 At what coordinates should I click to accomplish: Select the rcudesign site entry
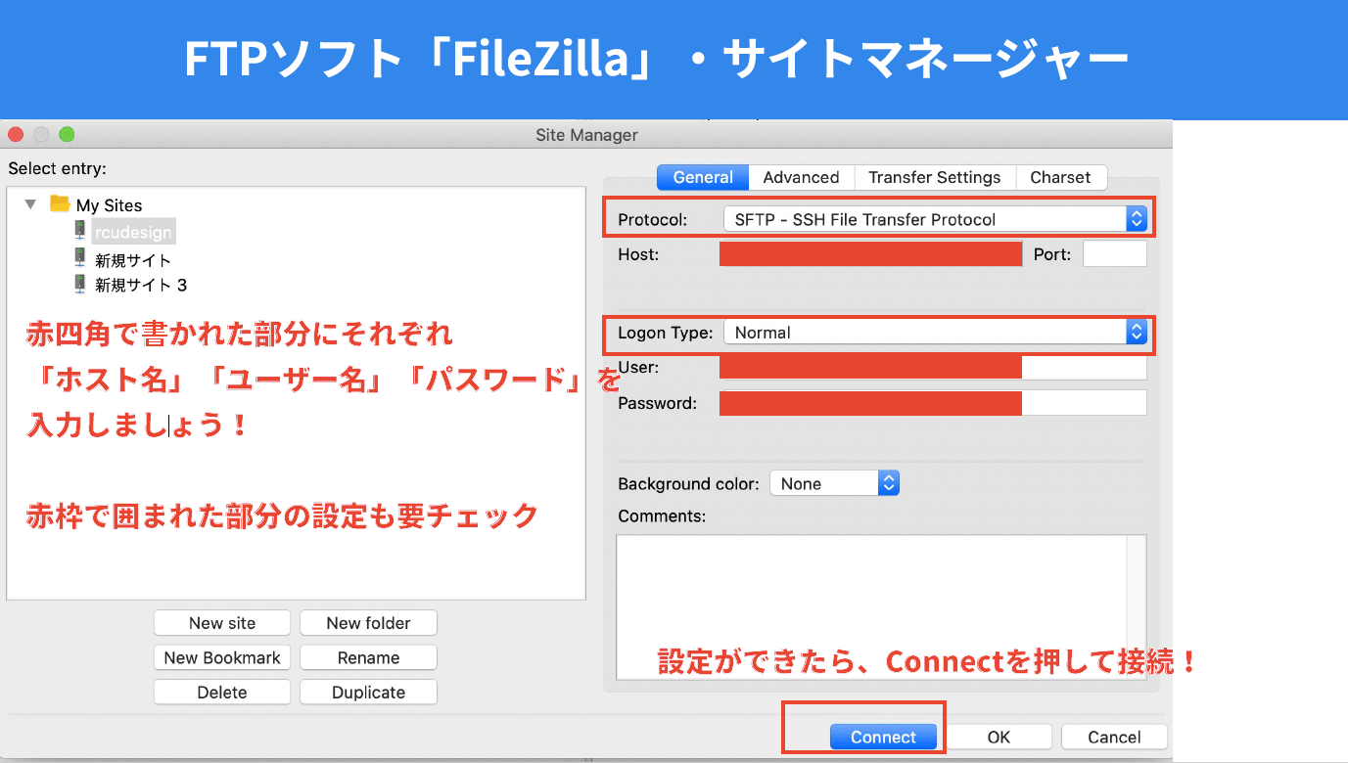click(133, 232)
